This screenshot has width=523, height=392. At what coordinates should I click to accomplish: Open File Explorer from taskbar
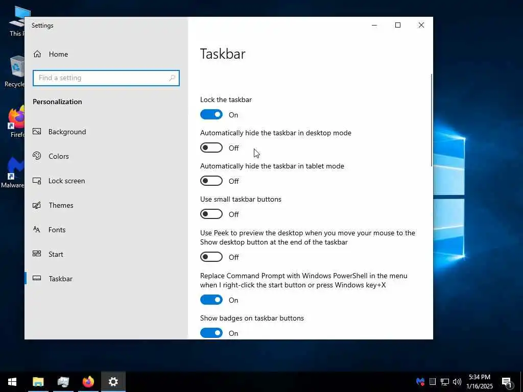[38, 382]
